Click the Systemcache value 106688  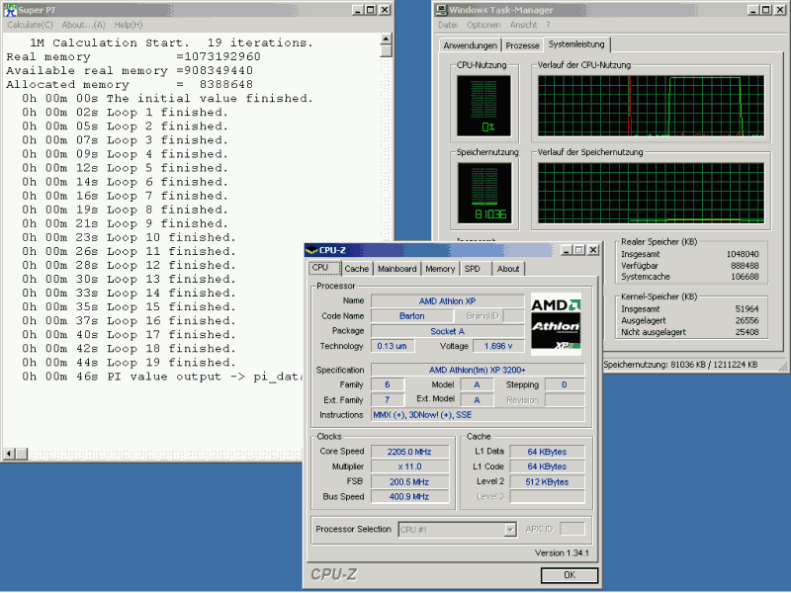(745, 277)
